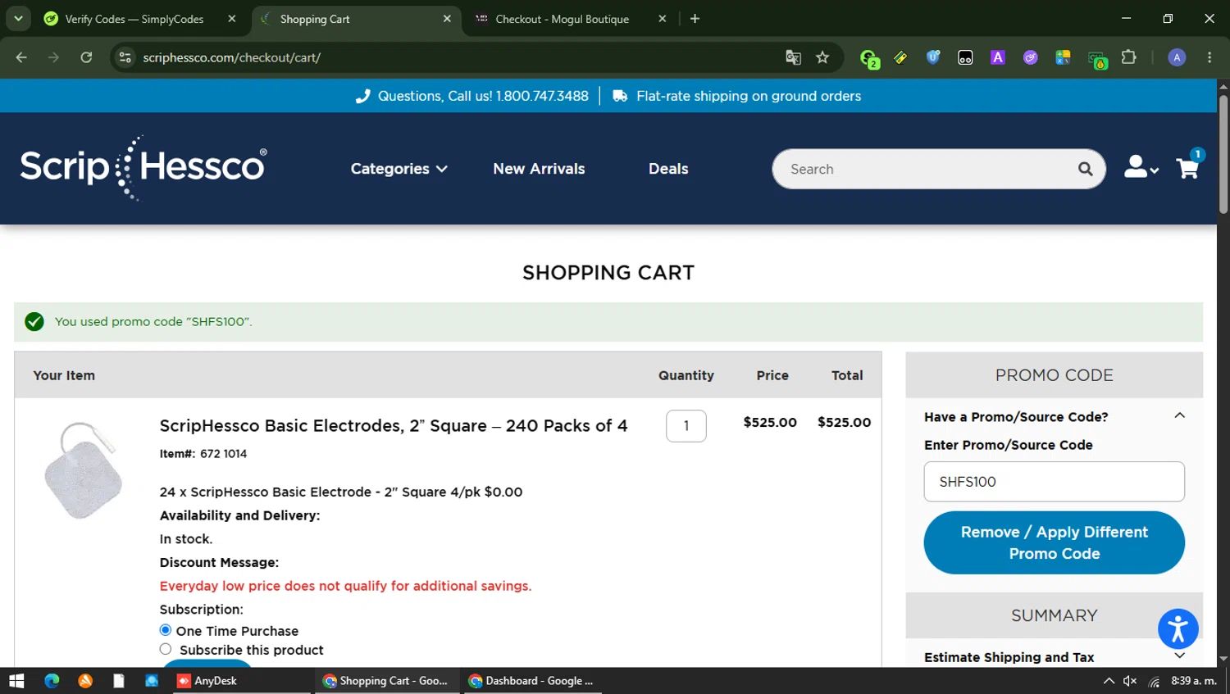Open ScripHessco Basic Electrodes product link
The width and height of the screenshot is (1230, 694).
[394, 425]
